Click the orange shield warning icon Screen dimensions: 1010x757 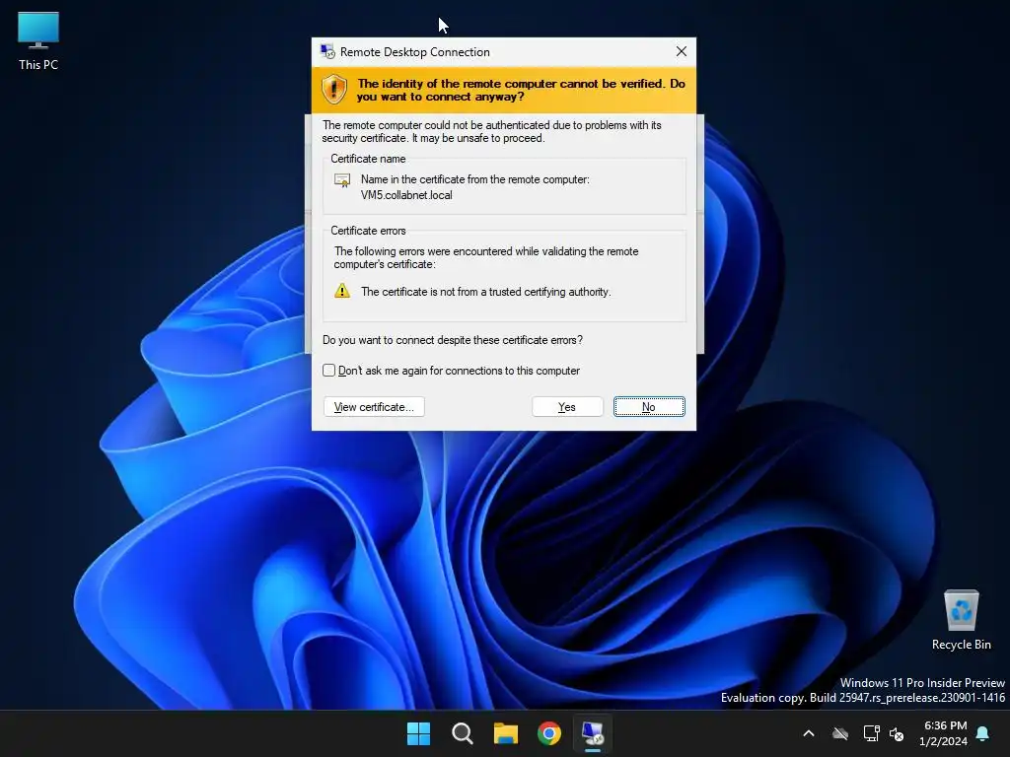[x=334, y=90]
